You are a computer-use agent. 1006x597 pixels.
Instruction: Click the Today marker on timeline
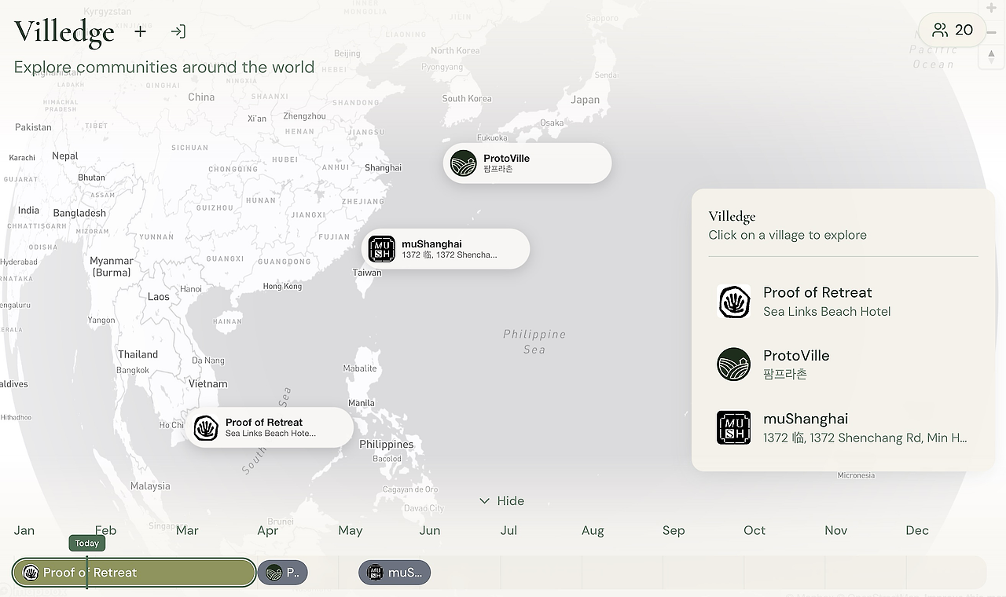pyautogui.click(x=86, y=544)
